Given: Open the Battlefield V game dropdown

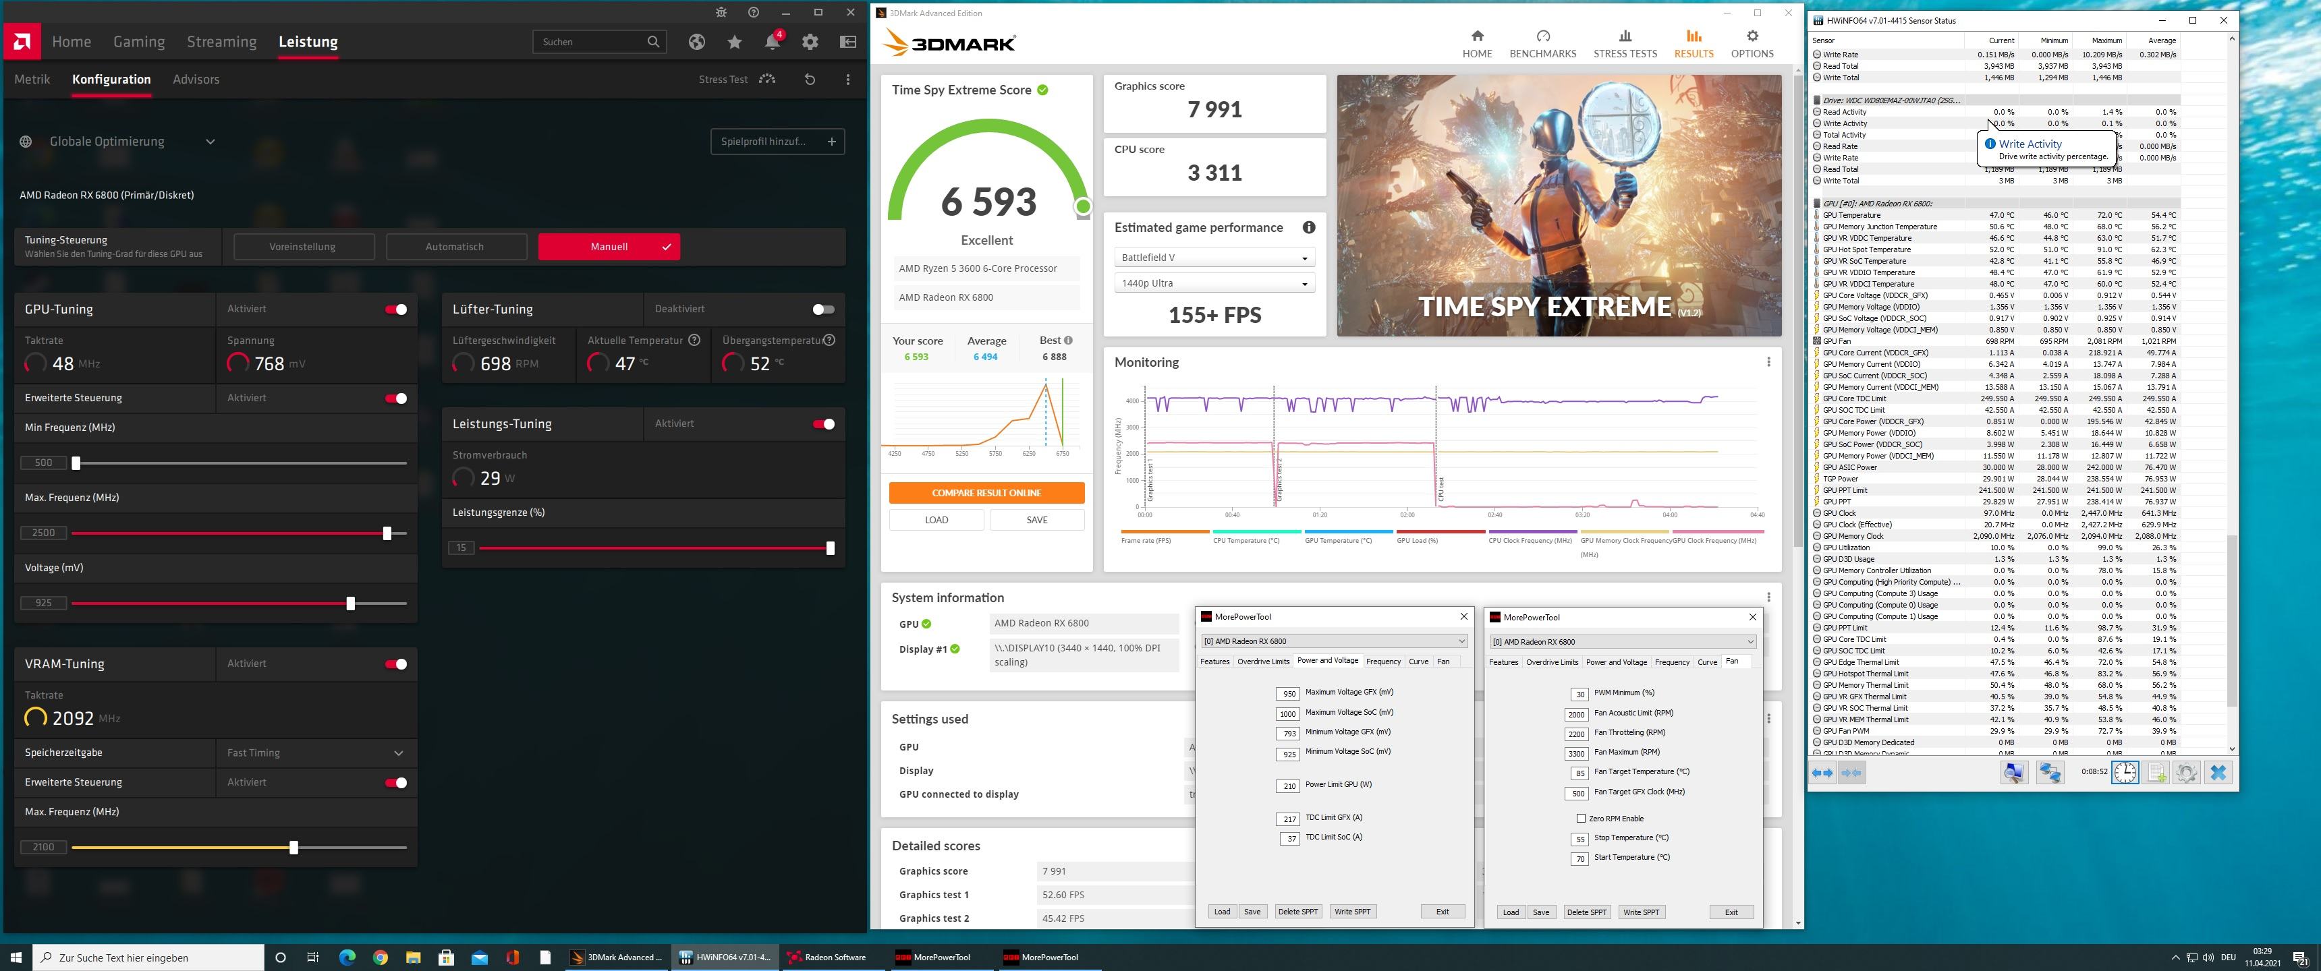Looking at the screenshot, I should pos(1214,258).
